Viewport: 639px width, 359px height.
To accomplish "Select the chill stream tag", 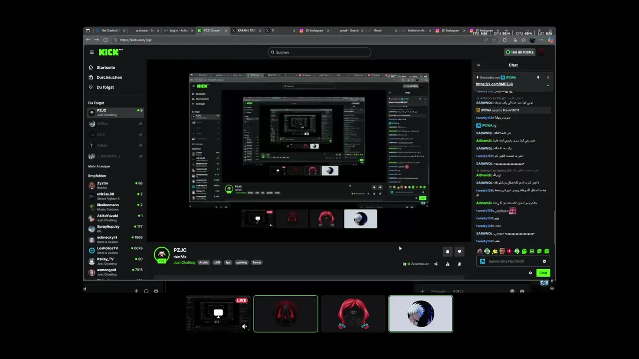I will point(217,262).
